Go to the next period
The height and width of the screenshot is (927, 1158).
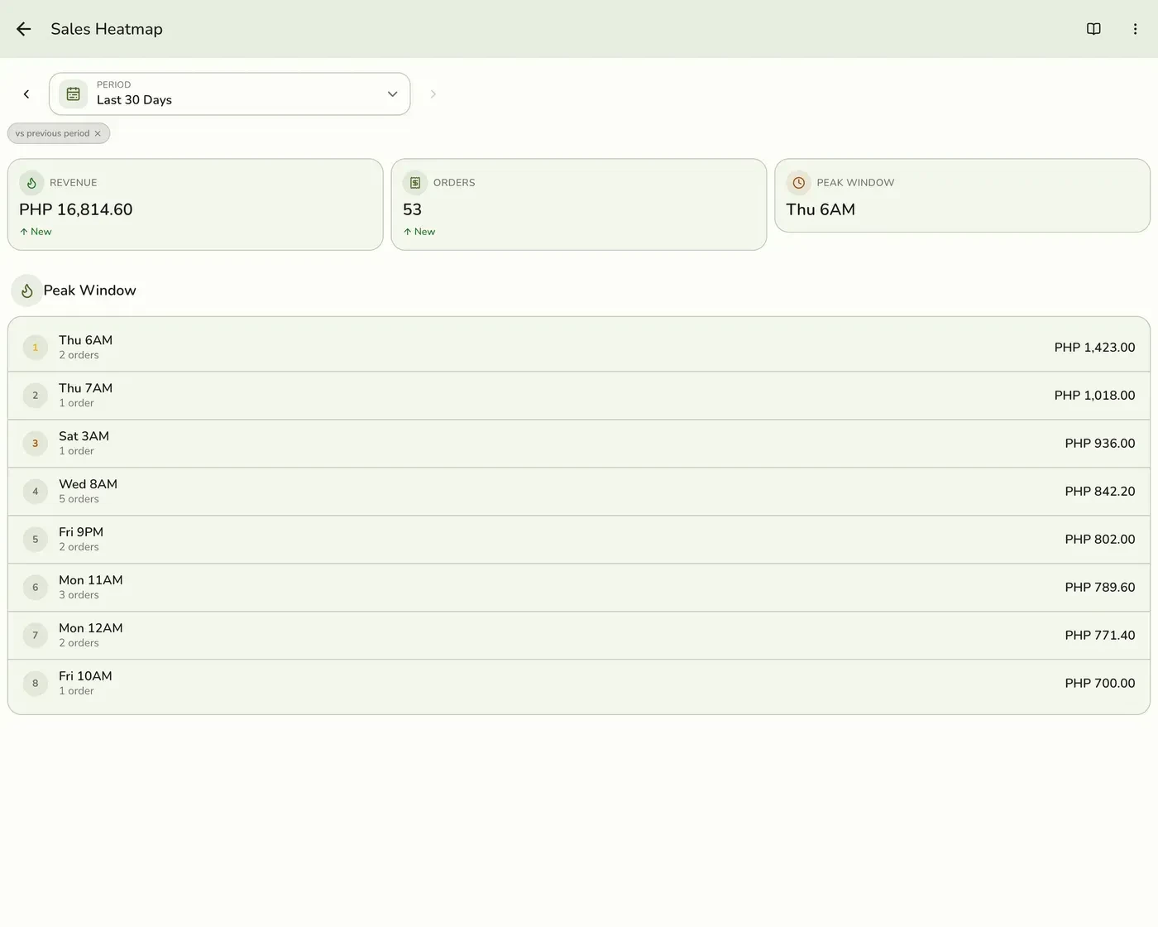pyautogui.click(x=433, y=94)
